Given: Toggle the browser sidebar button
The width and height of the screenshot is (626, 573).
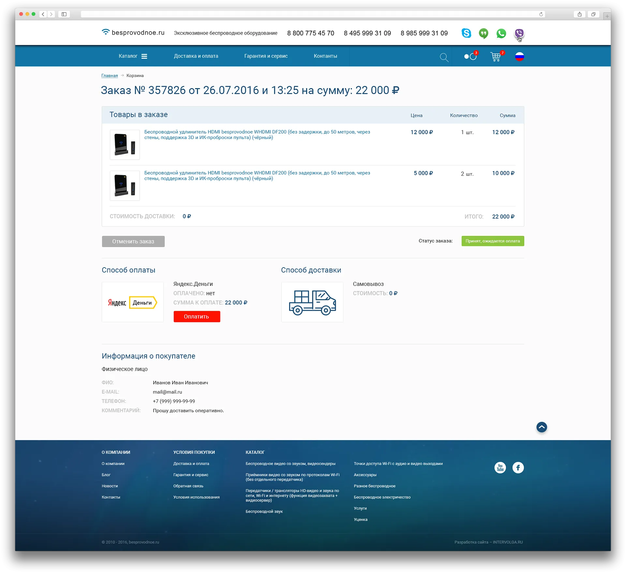Looking at the screenshot, I should tap(64, 14).
